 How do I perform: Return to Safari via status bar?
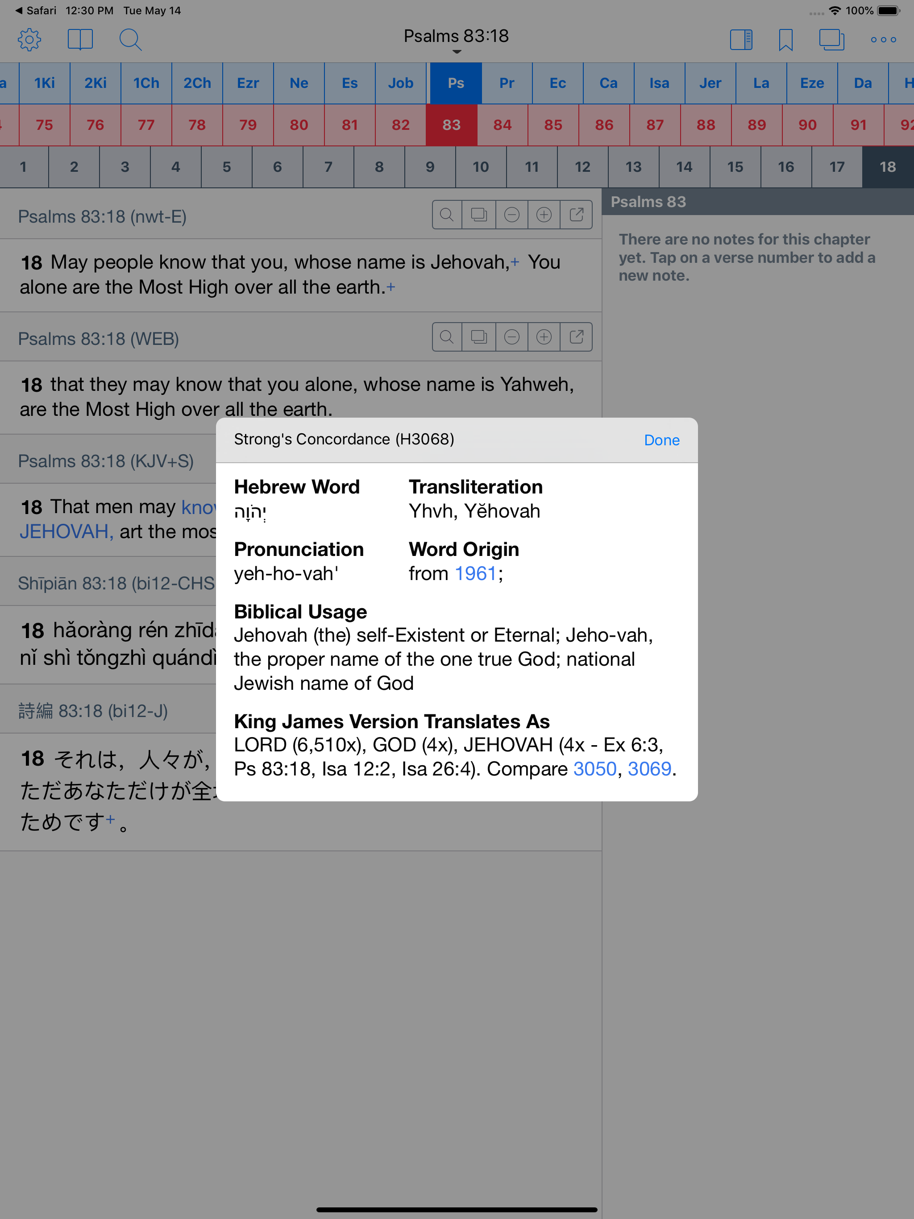tap(36, 10)
